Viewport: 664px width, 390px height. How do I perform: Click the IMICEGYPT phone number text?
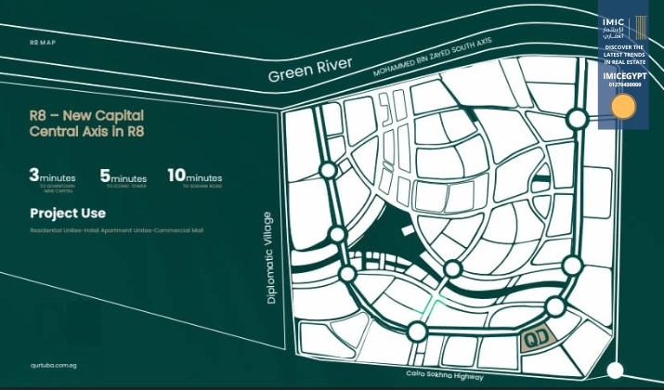coord(623,84)
